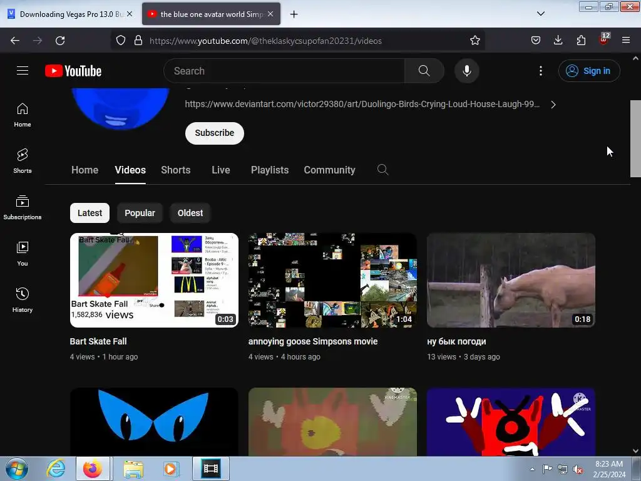641x481 pixels.
Task: Open the 'Bart Skate Fall' video title
Action: pyautogui.click(x=98, y=341)
